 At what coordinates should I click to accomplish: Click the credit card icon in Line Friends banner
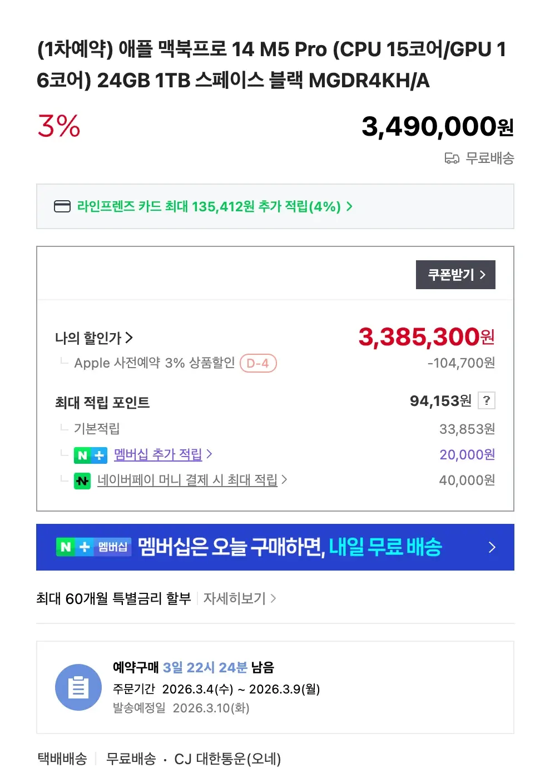click(x=62, y=206)
